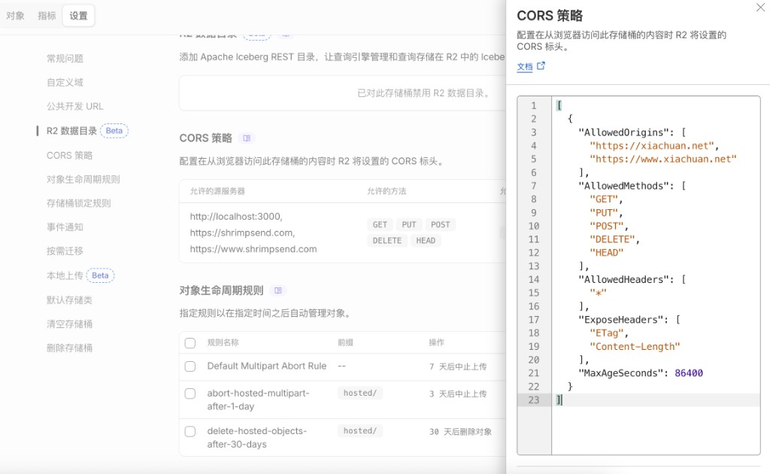Screen dimensions: 770x474
Task: Click the 前缀 column header
Action: (x=345, y=342)
